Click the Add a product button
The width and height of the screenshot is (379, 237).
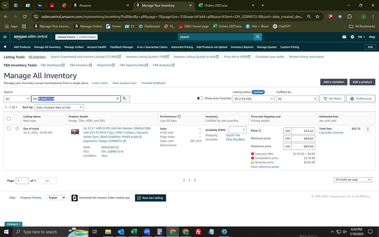(362, 82)
